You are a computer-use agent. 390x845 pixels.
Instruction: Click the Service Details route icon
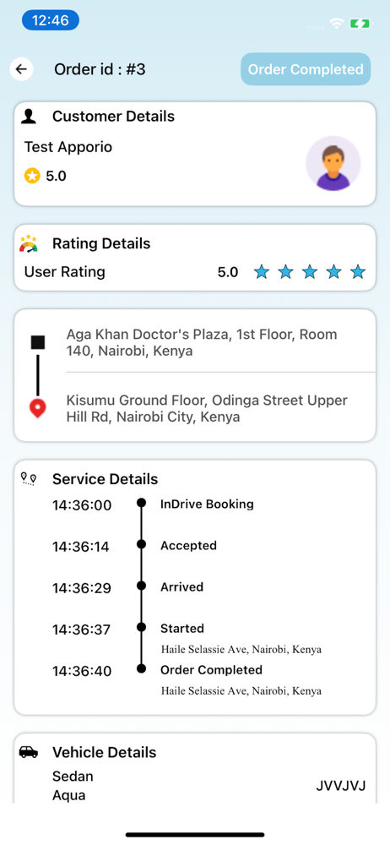pyautogui.click(x=29, y=478)
